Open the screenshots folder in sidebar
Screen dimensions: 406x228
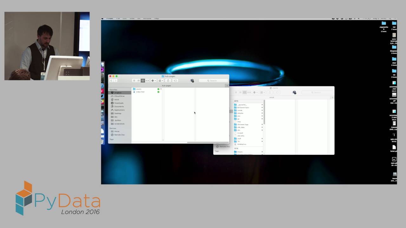(x=120, y=124)
